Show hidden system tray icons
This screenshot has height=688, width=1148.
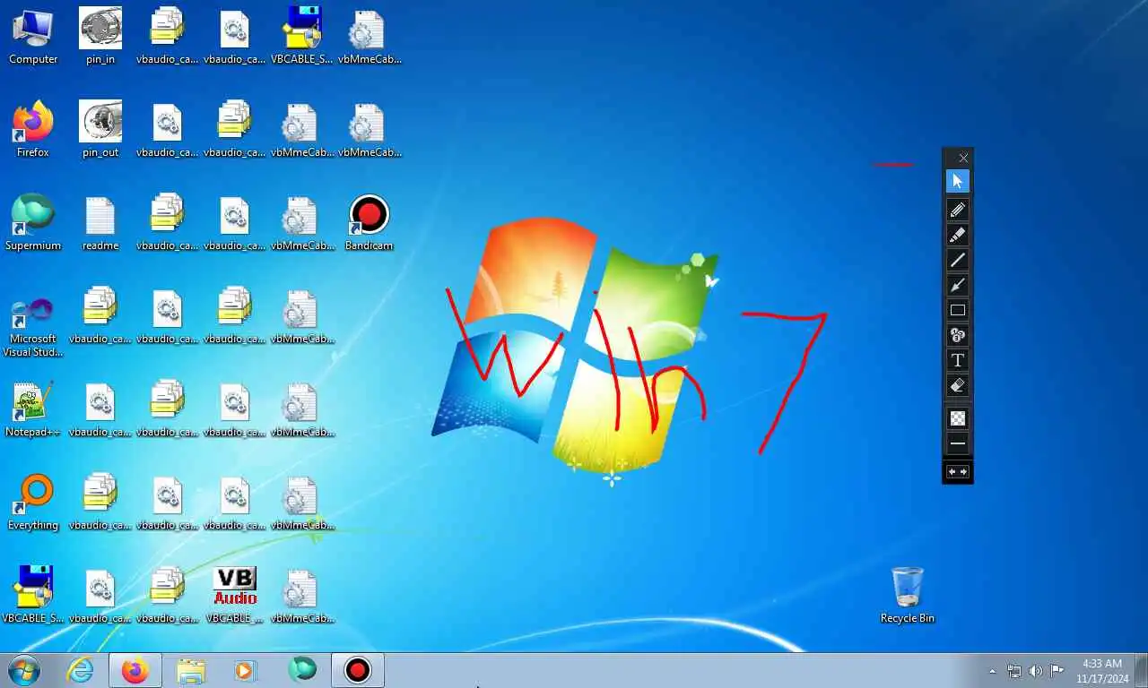tap(992, 671)
